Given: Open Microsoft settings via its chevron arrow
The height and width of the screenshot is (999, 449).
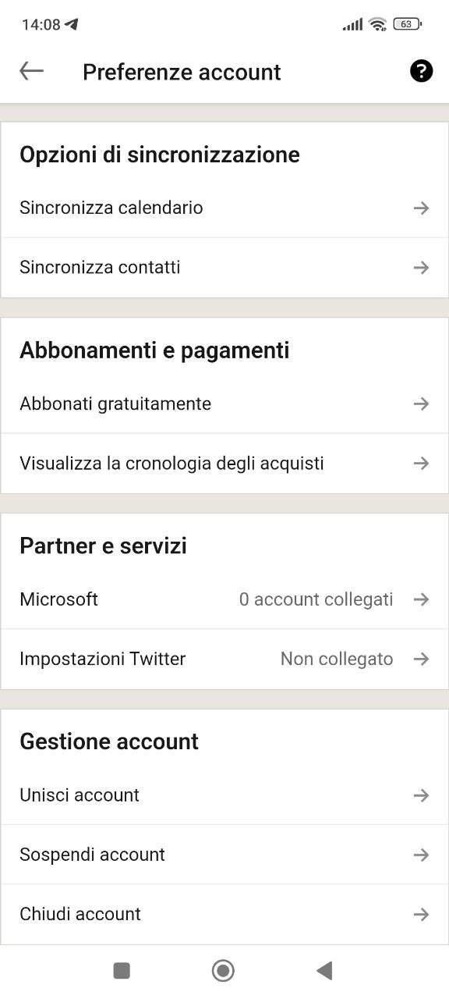Looking at the screenshot, I should [421, 599].
